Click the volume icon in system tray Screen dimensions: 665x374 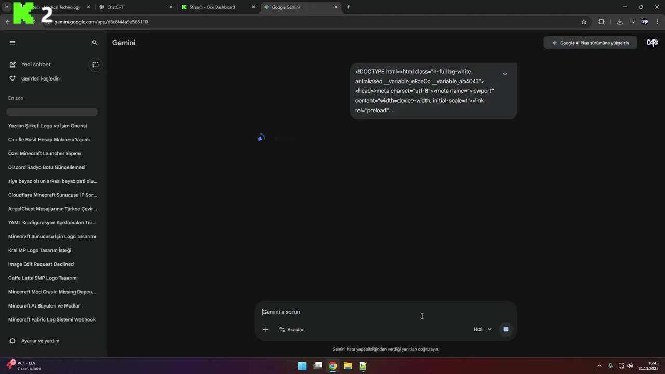[x=630, y=366]
